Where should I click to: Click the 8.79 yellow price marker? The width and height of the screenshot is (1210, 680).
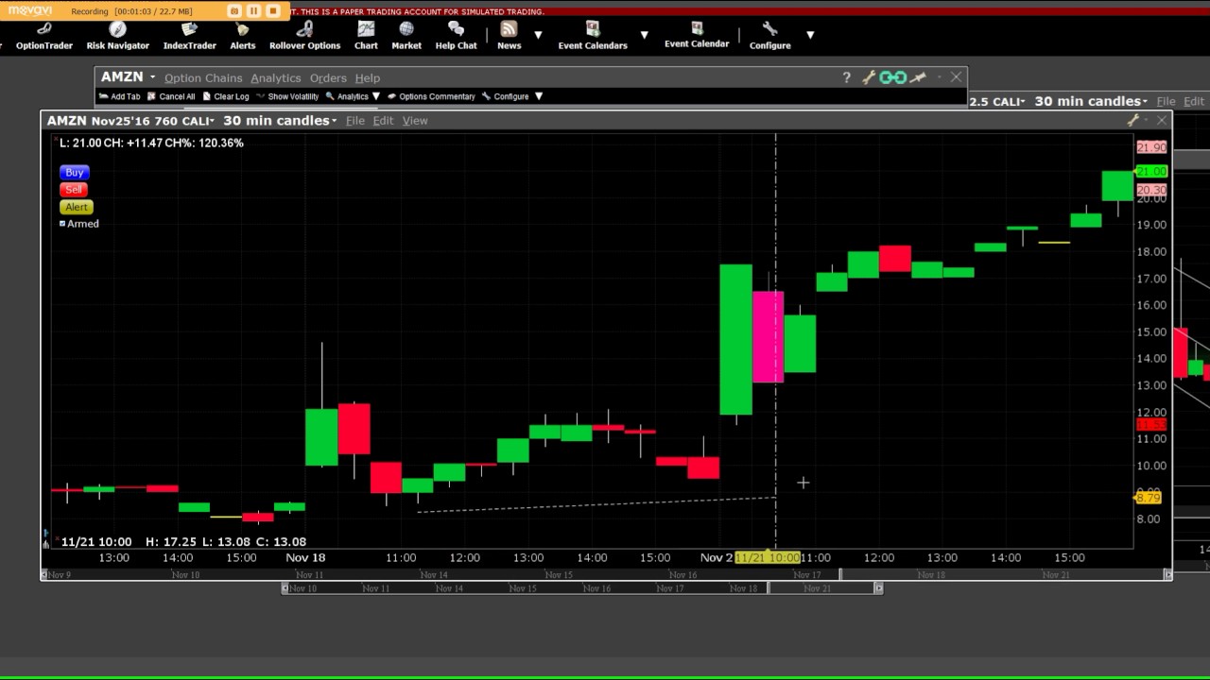pos(1148,498)
